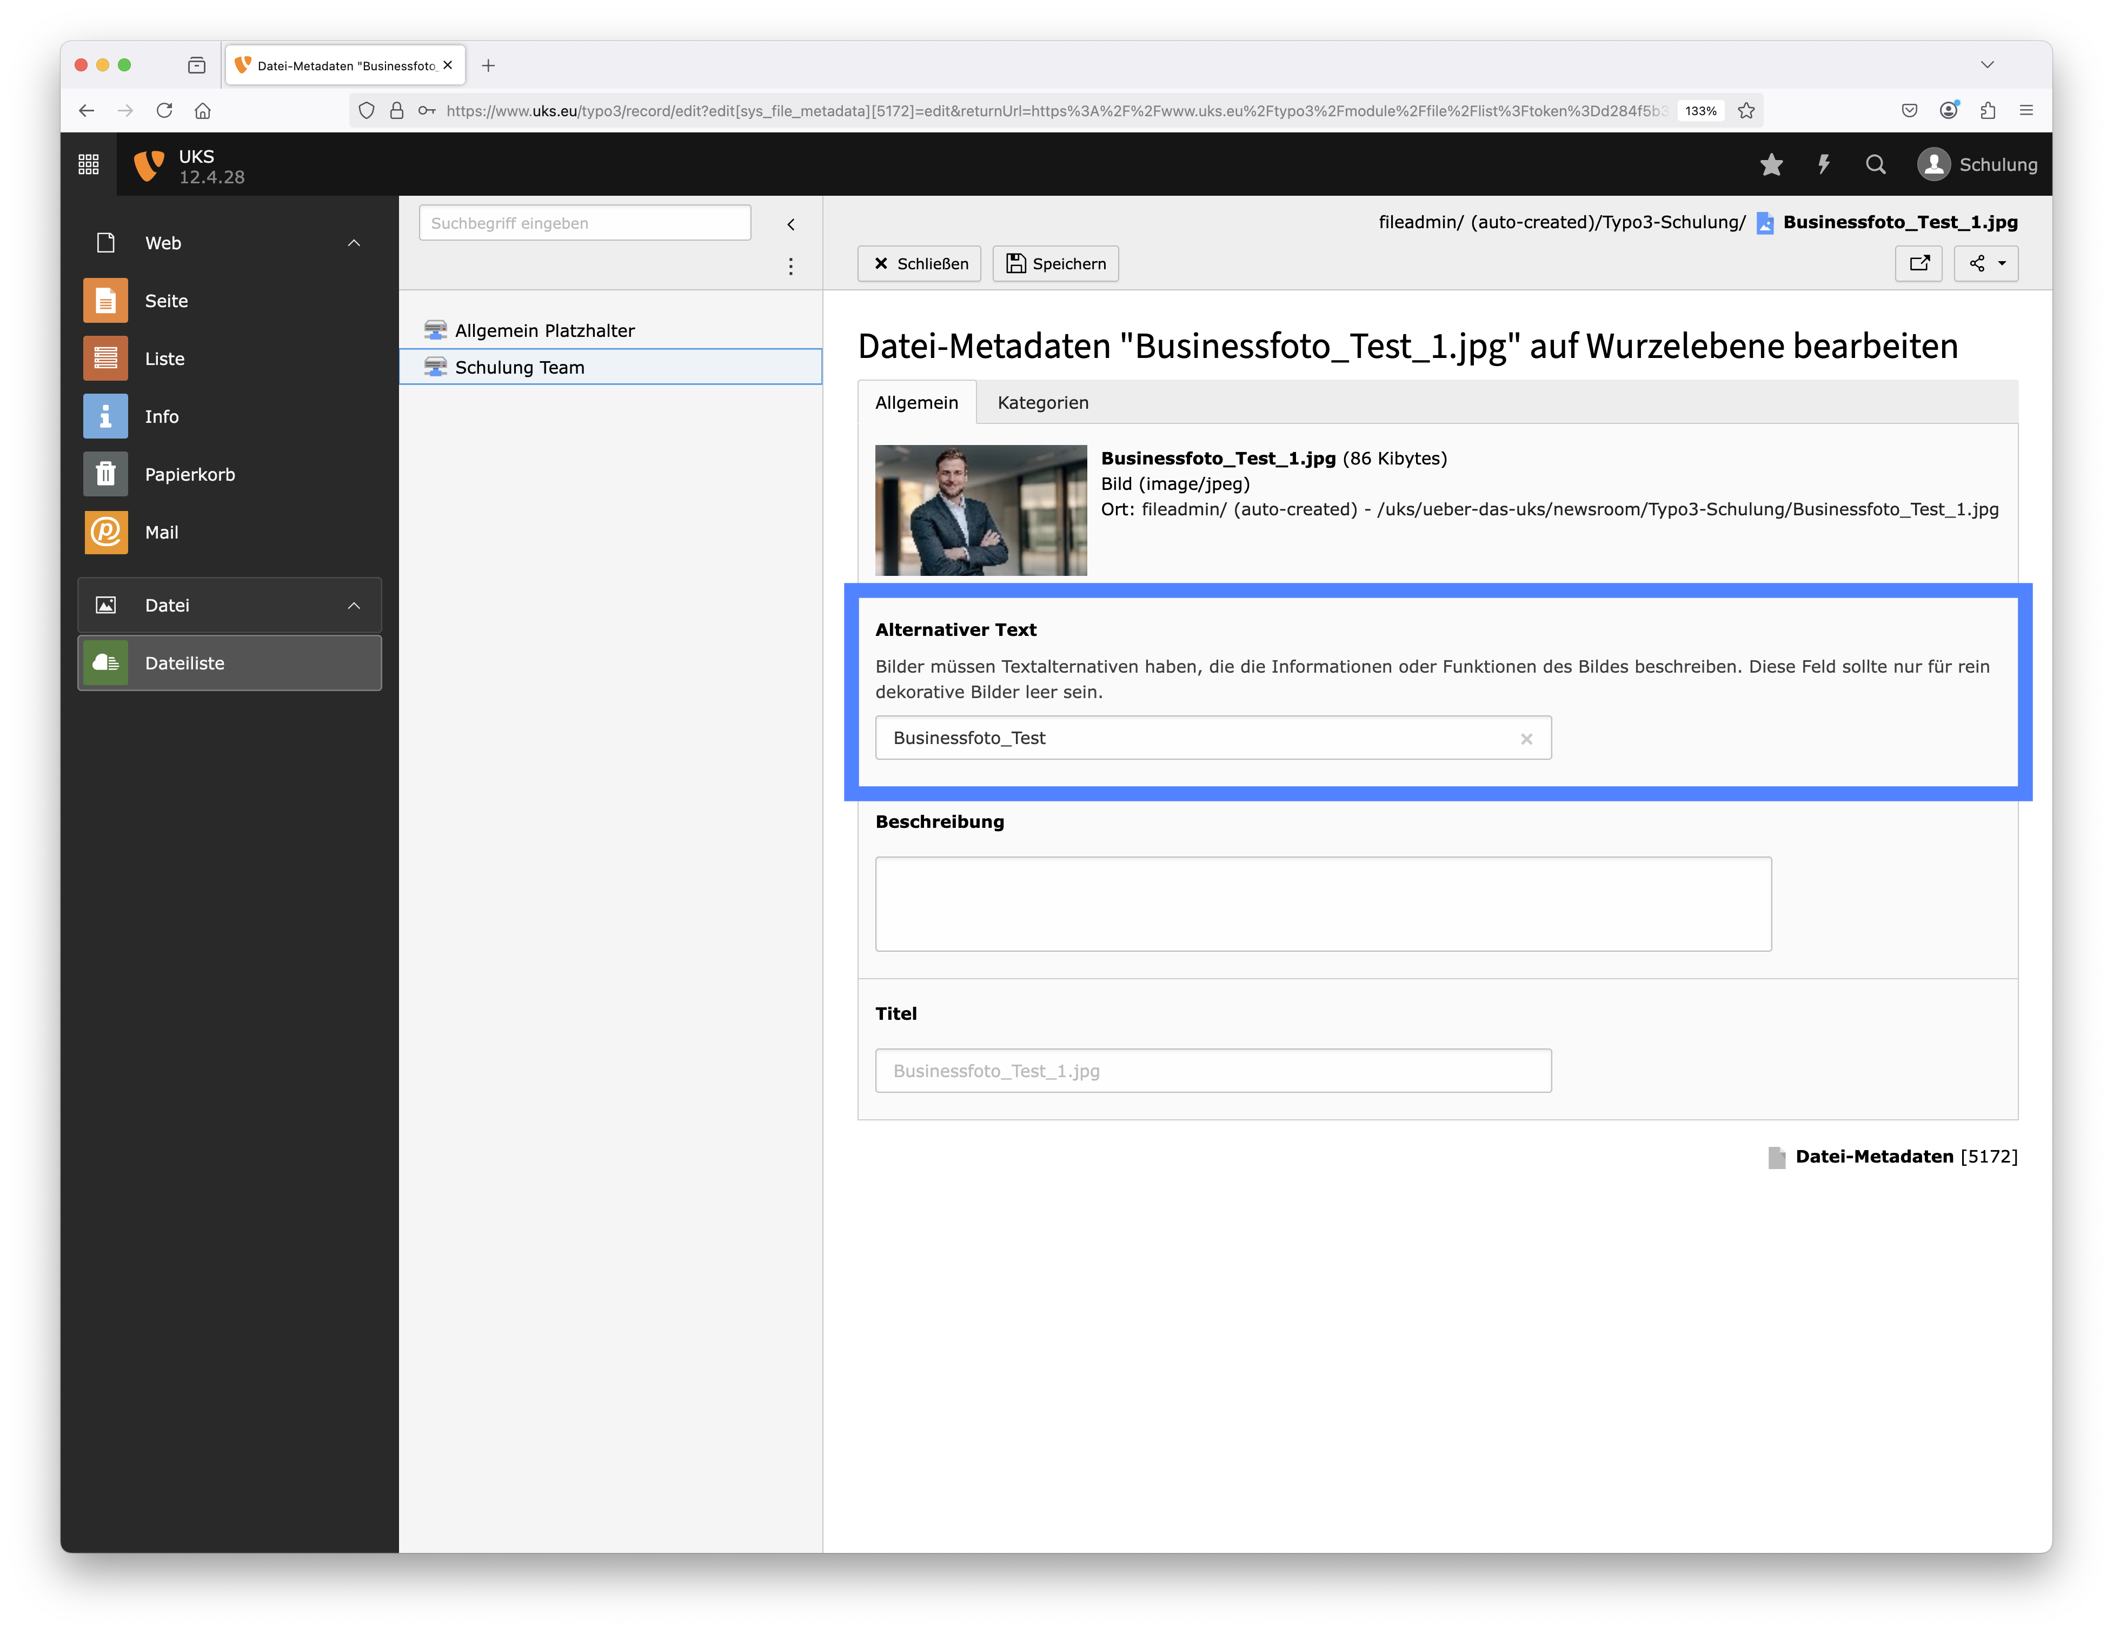Open record in new window
2113x1633 pixels.
coord(1918,263)
